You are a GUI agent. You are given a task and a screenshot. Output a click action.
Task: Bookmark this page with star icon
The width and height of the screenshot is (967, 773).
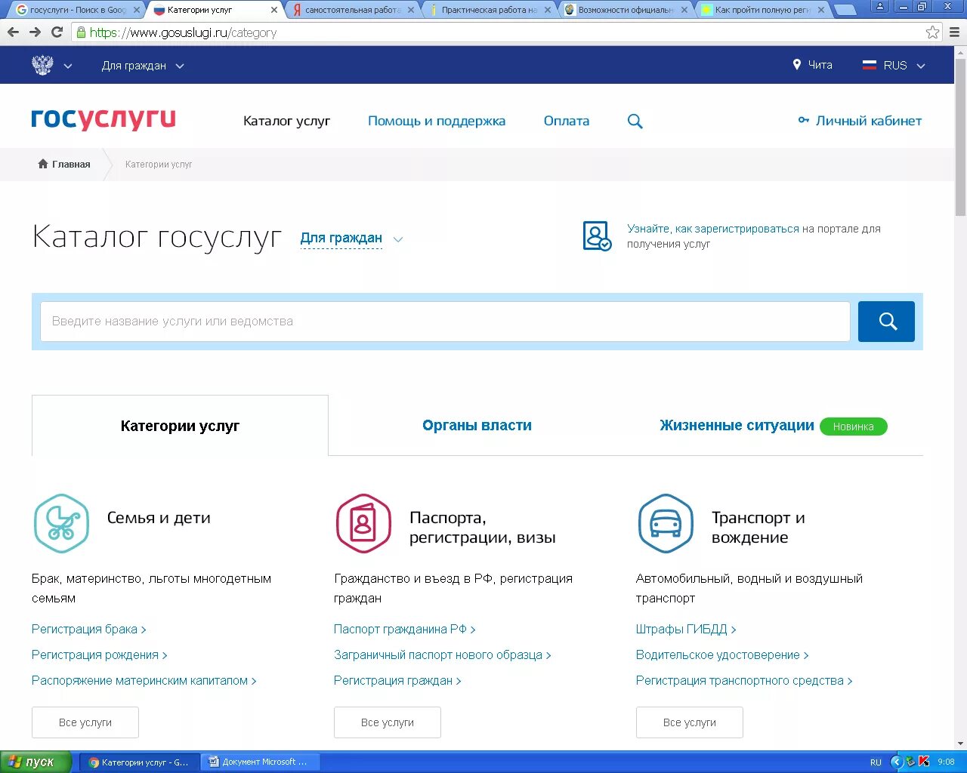(933, 32)
